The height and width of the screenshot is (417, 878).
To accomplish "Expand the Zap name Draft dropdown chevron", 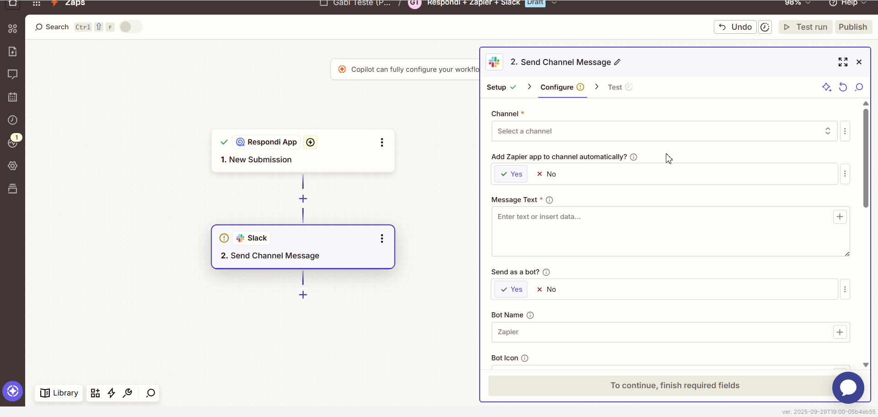I will (x=554, y=3).
